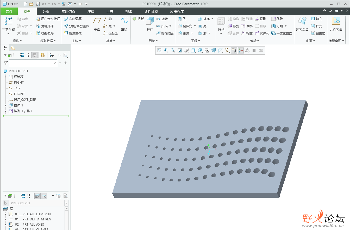Click the 扫描混合 swept blend tool
The image size is (350, 230).
165,33
